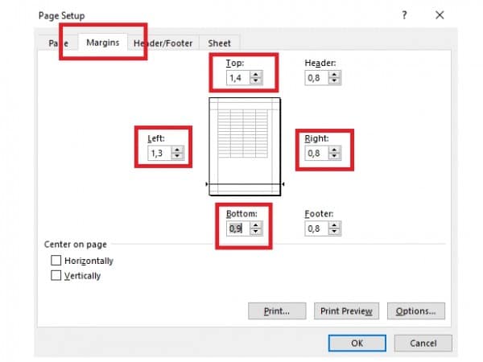Switch to the Page tab
Screen dimensions: 483x362
59,43
